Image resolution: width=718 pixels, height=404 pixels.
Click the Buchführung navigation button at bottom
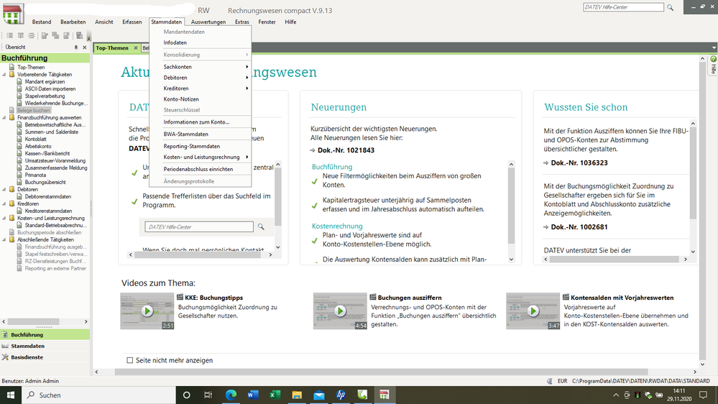pos(45,335)
